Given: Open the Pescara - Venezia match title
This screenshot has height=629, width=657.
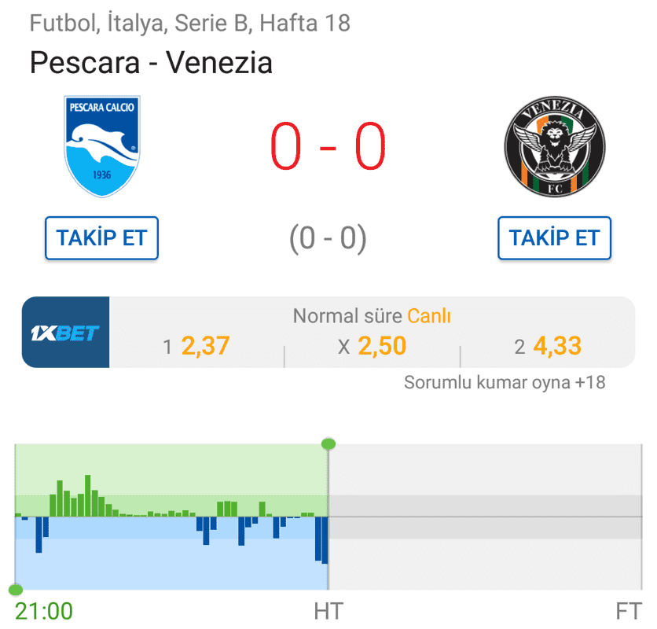Looking at the screenshot, I should coord(151,62).
